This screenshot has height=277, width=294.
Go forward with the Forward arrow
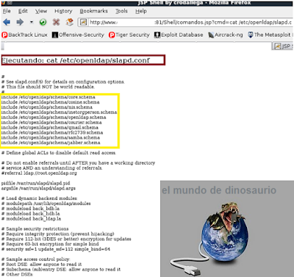20,22
